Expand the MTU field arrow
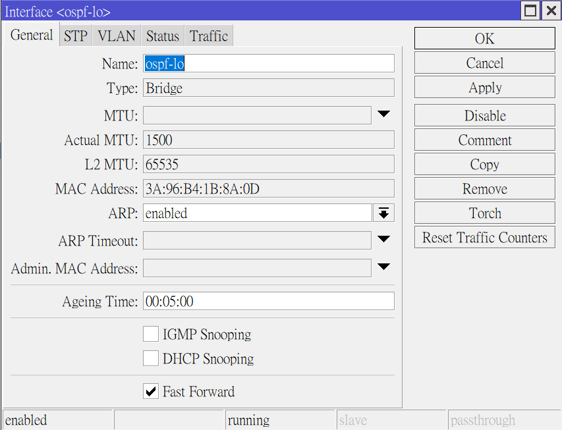This screenshot has width=562, height=430. (383, 115)
